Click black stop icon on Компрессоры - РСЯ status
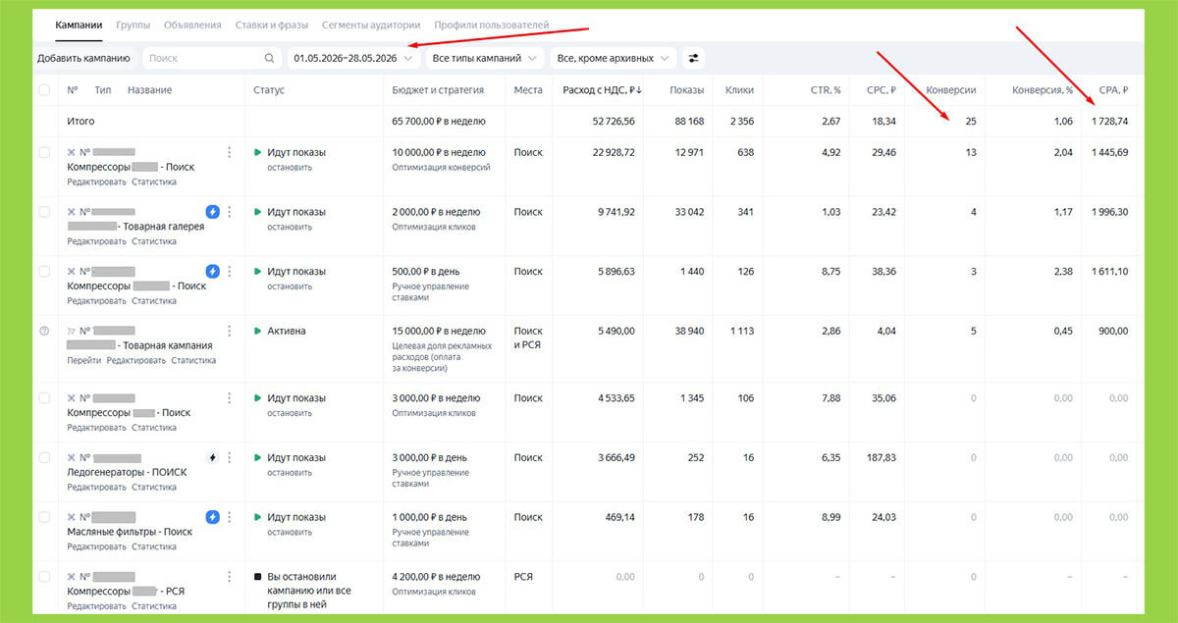1178x623 pixels. coord(258,577)
